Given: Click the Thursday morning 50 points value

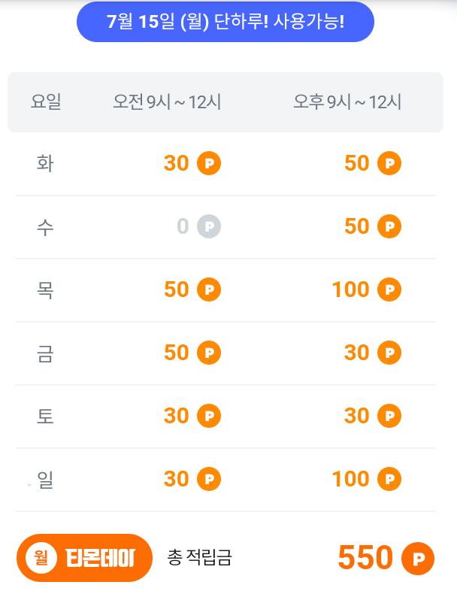Looking at the screenshot, I should [x=177, y=289].
